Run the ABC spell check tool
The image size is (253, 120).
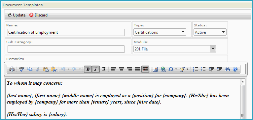point(22,69)
